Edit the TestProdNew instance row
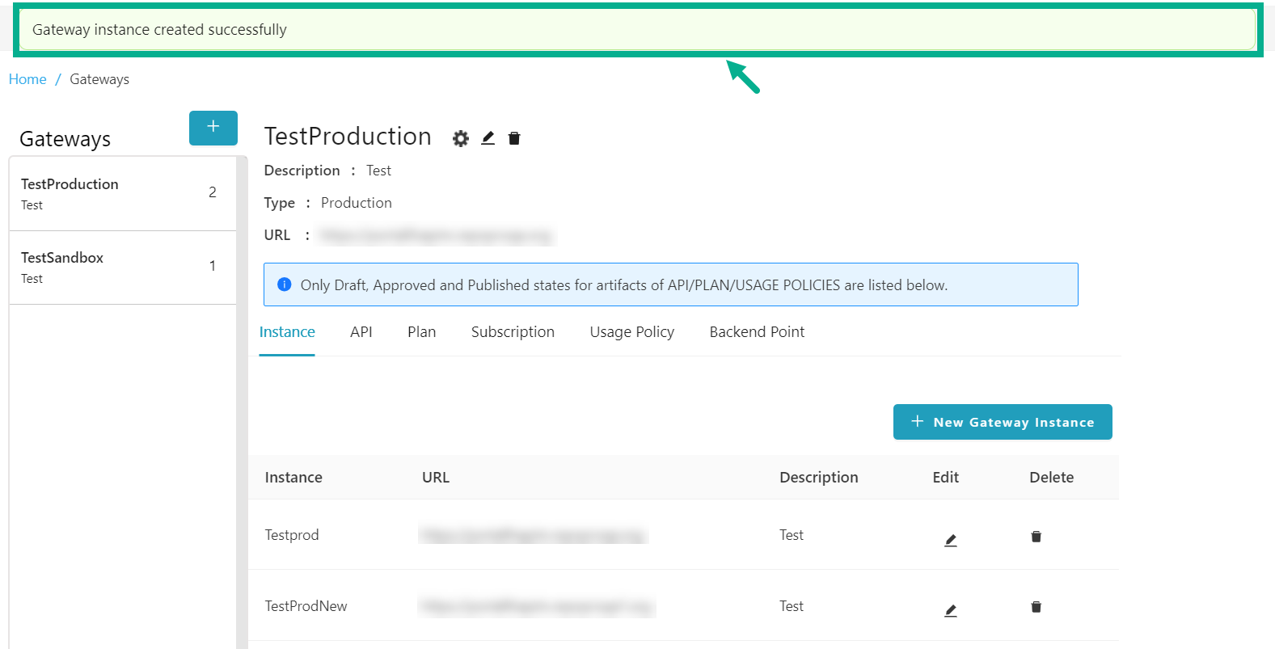The image size is (1275, 649). tap(950, 610)
